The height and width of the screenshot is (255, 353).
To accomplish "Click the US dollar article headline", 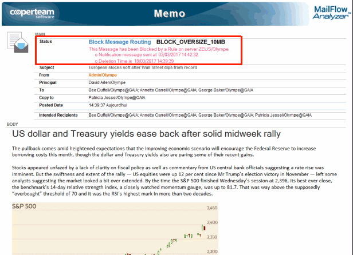I will coord(146,134).
